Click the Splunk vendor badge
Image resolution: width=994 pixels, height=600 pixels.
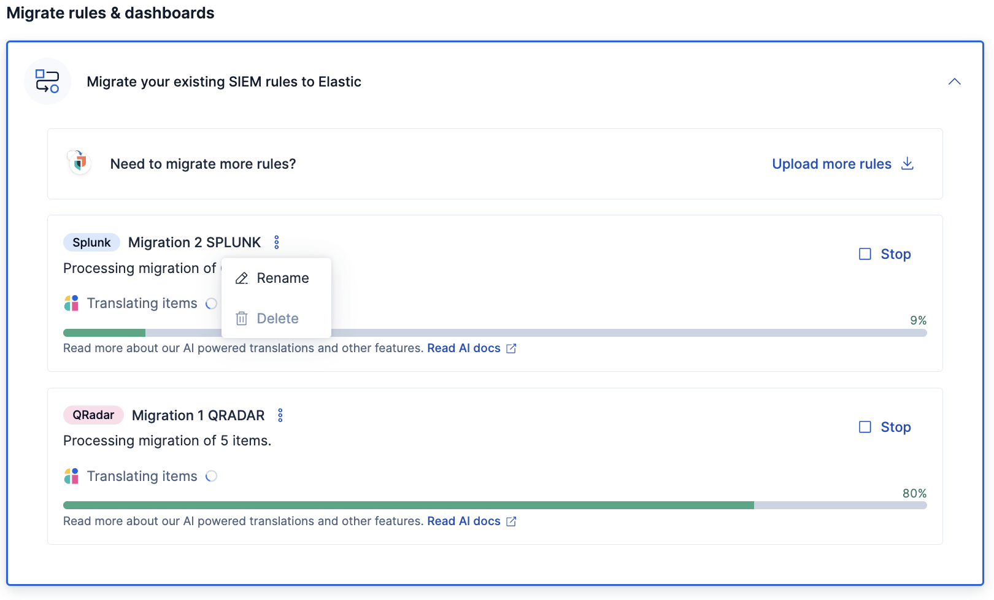point(91,242)
